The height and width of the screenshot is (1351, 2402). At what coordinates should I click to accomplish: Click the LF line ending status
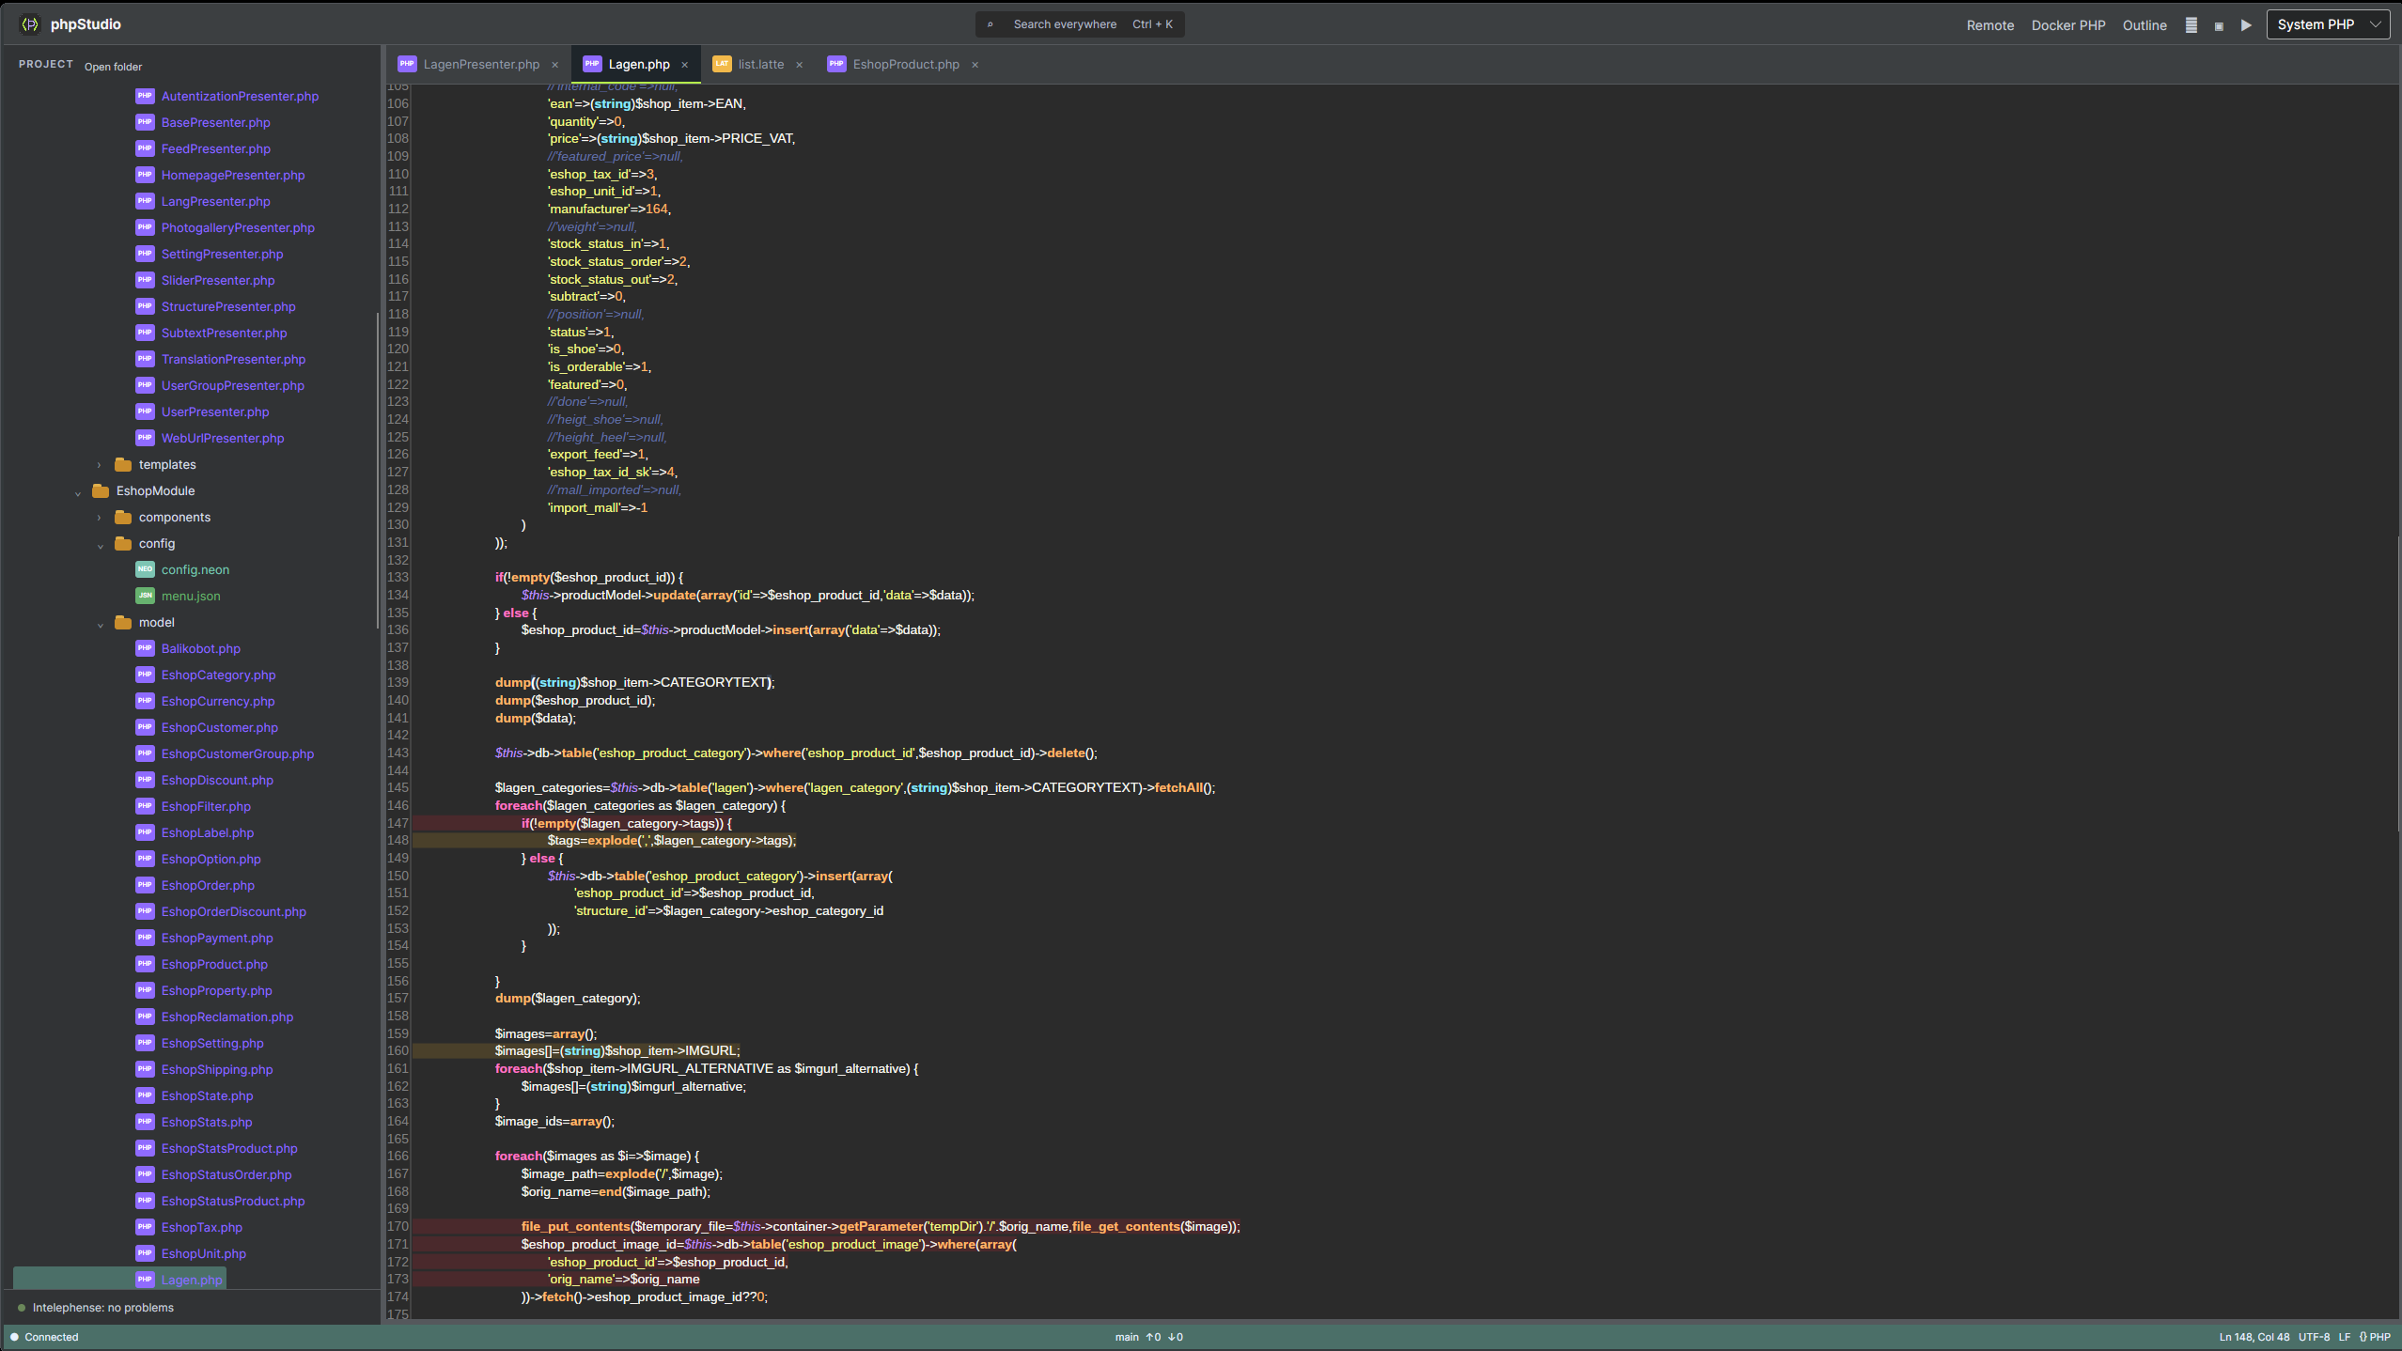click(2344, 1337)
